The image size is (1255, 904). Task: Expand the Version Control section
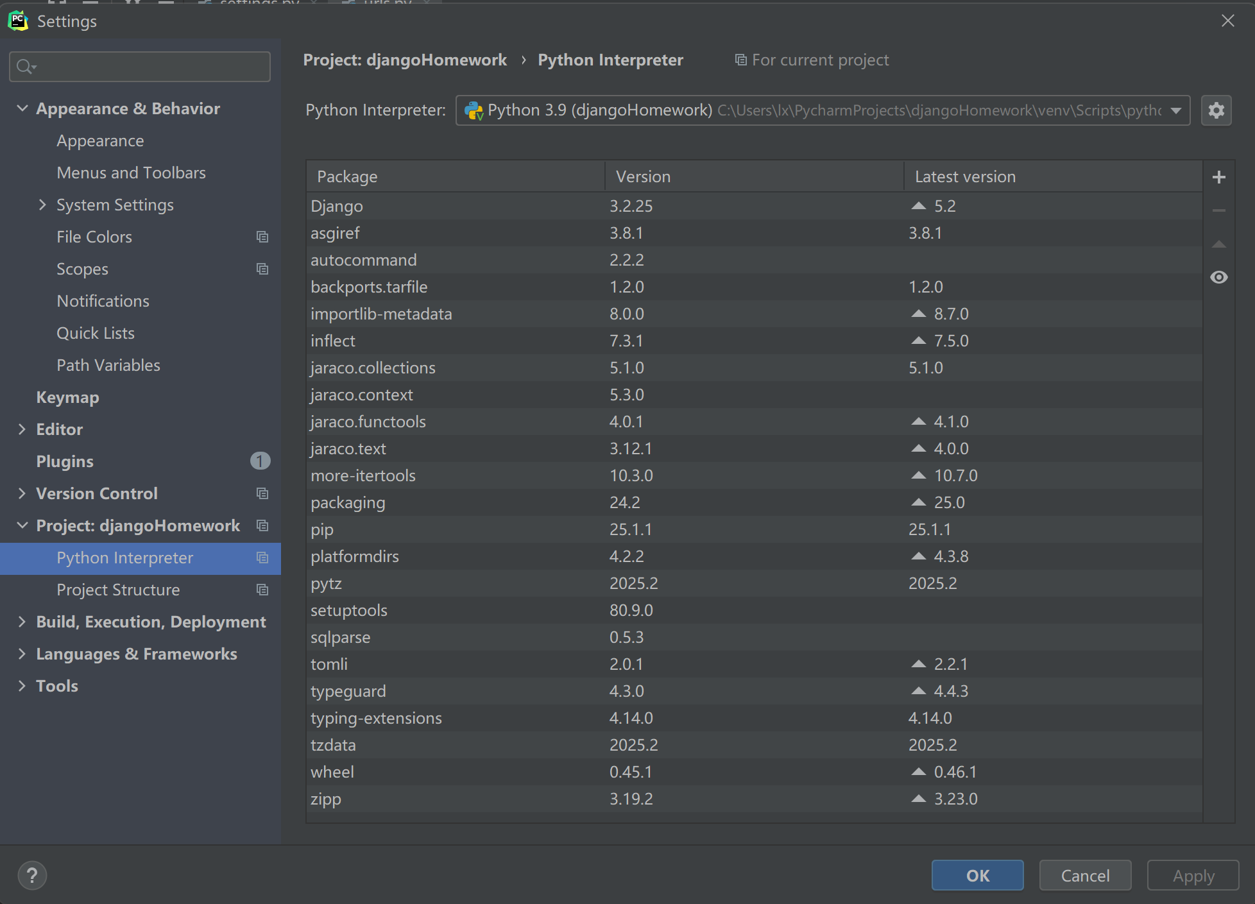click(x=22, y=493)
